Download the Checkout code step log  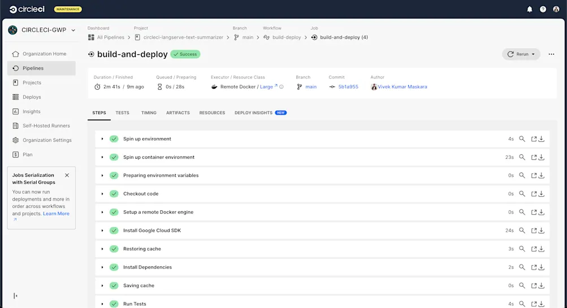tap(542, 194)
